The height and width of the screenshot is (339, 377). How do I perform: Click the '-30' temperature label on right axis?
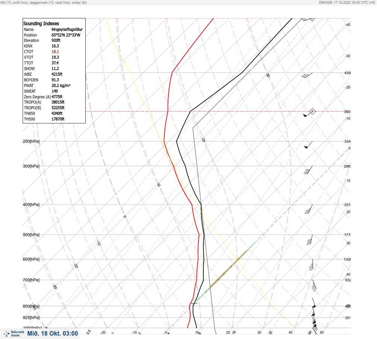tap(348, 56)
